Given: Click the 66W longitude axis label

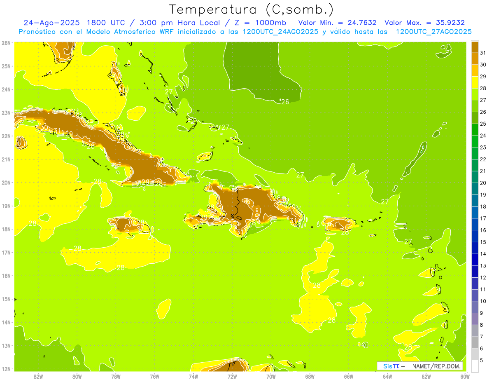Looking at the screenshot, I should pos(349,376).
